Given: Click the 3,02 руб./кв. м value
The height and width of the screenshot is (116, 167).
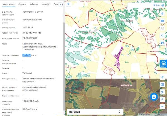Looking at the screenshot, I should [x=30, y=109].
